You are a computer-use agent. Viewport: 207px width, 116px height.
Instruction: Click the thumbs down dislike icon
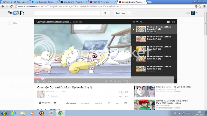[x=55, y=103]
